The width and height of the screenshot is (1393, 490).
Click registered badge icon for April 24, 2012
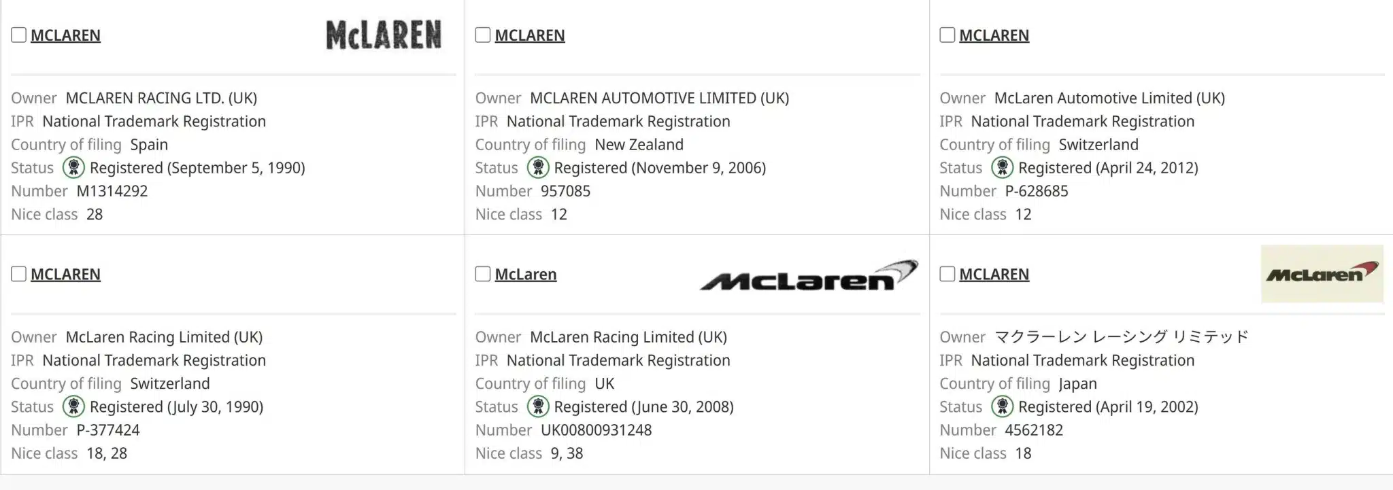pyautogui.click(x=1002, y=167)
